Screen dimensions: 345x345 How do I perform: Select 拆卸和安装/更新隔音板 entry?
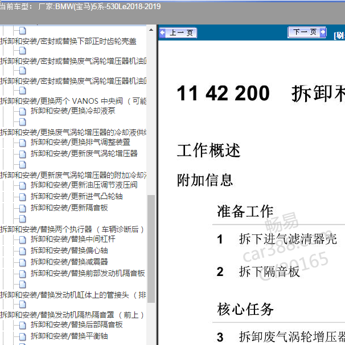[69, 208]
